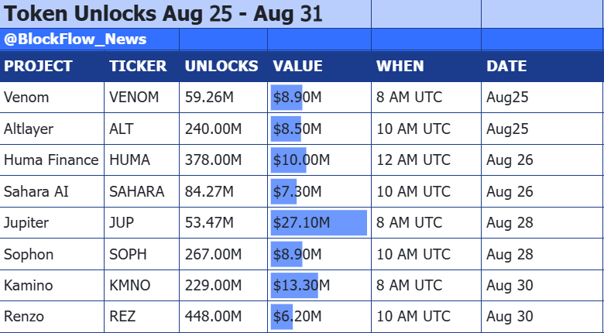Image resolution: width=604 pixels, height=333 pixels.
Task: Click the 448.00M unlocks cell
Action: 224,317
